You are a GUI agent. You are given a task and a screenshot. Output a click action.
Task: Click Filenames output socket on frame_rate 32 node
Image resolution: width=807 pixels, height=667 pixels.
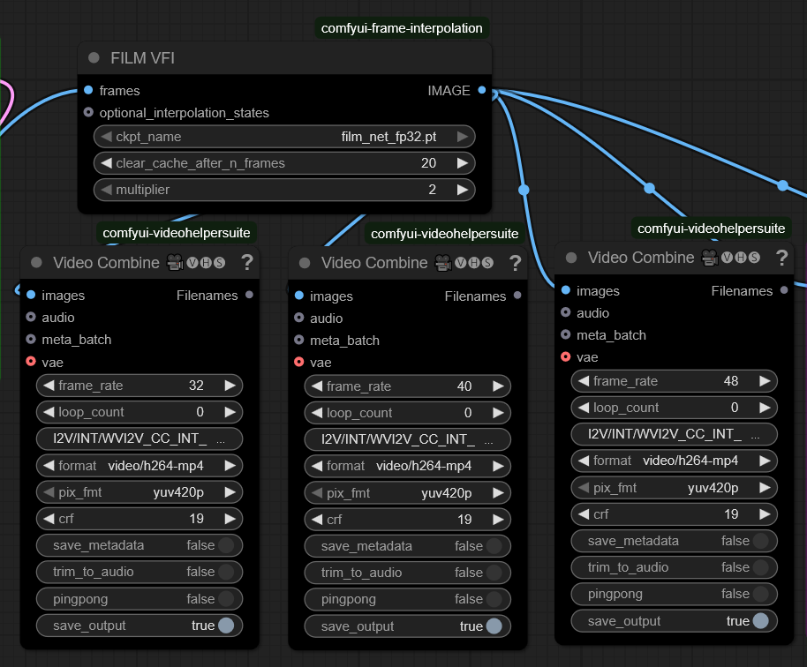(x=250, y=295)
